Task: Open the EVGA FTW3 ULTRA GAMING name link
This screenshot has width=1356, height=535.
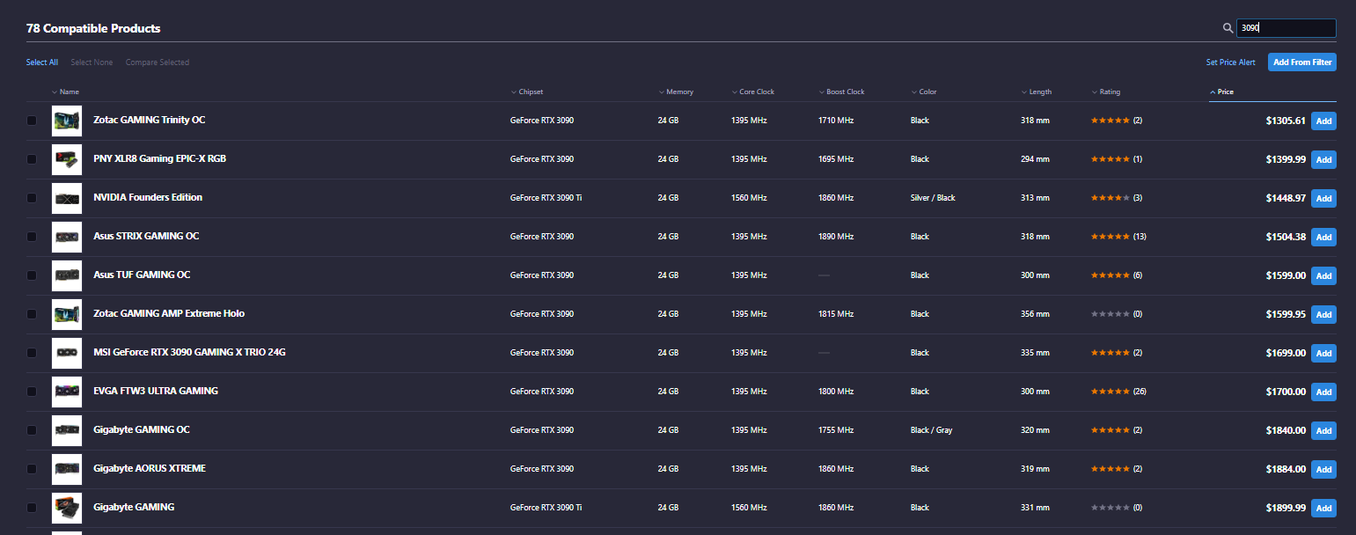Action: point(156,391)
